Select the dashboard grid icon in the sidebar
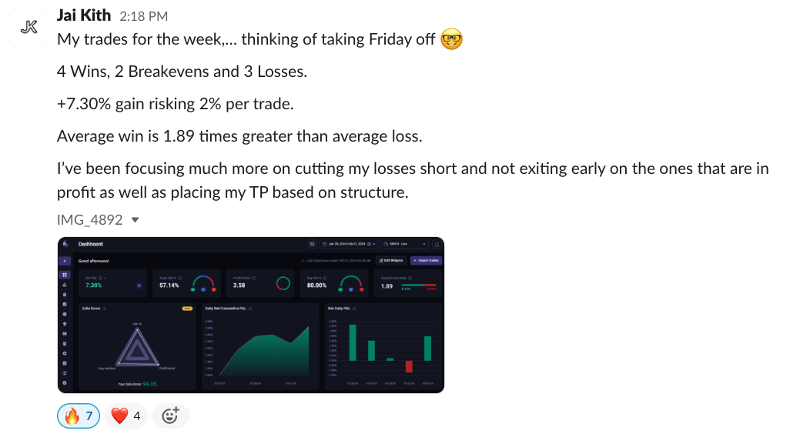Viewport: 790px width, 434px height. pyautogui.click(x=65, y=275)
